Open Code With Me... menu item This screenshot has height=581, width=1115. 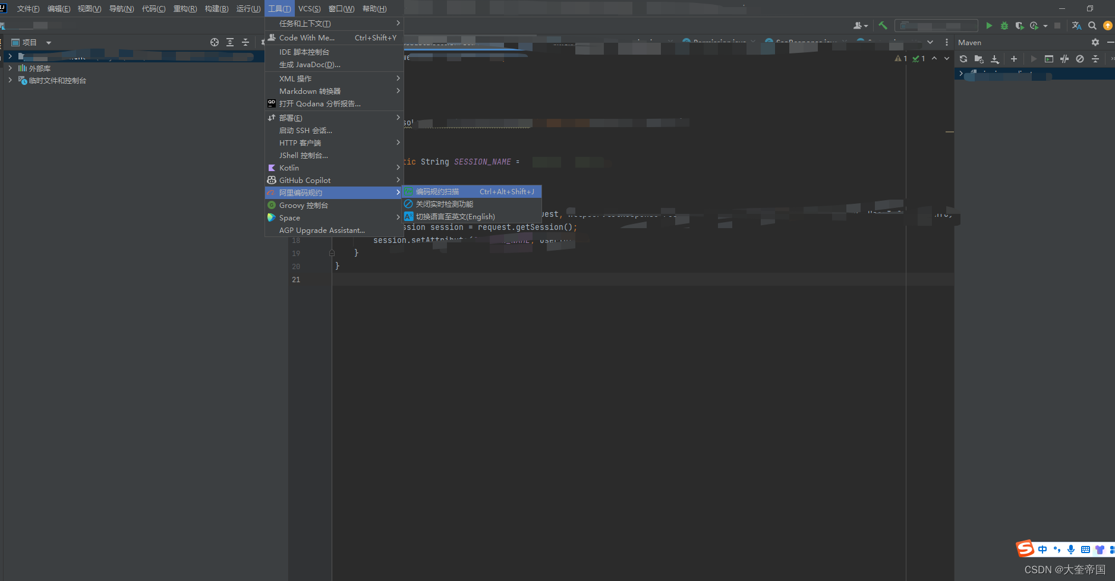[x=334, y=37]
